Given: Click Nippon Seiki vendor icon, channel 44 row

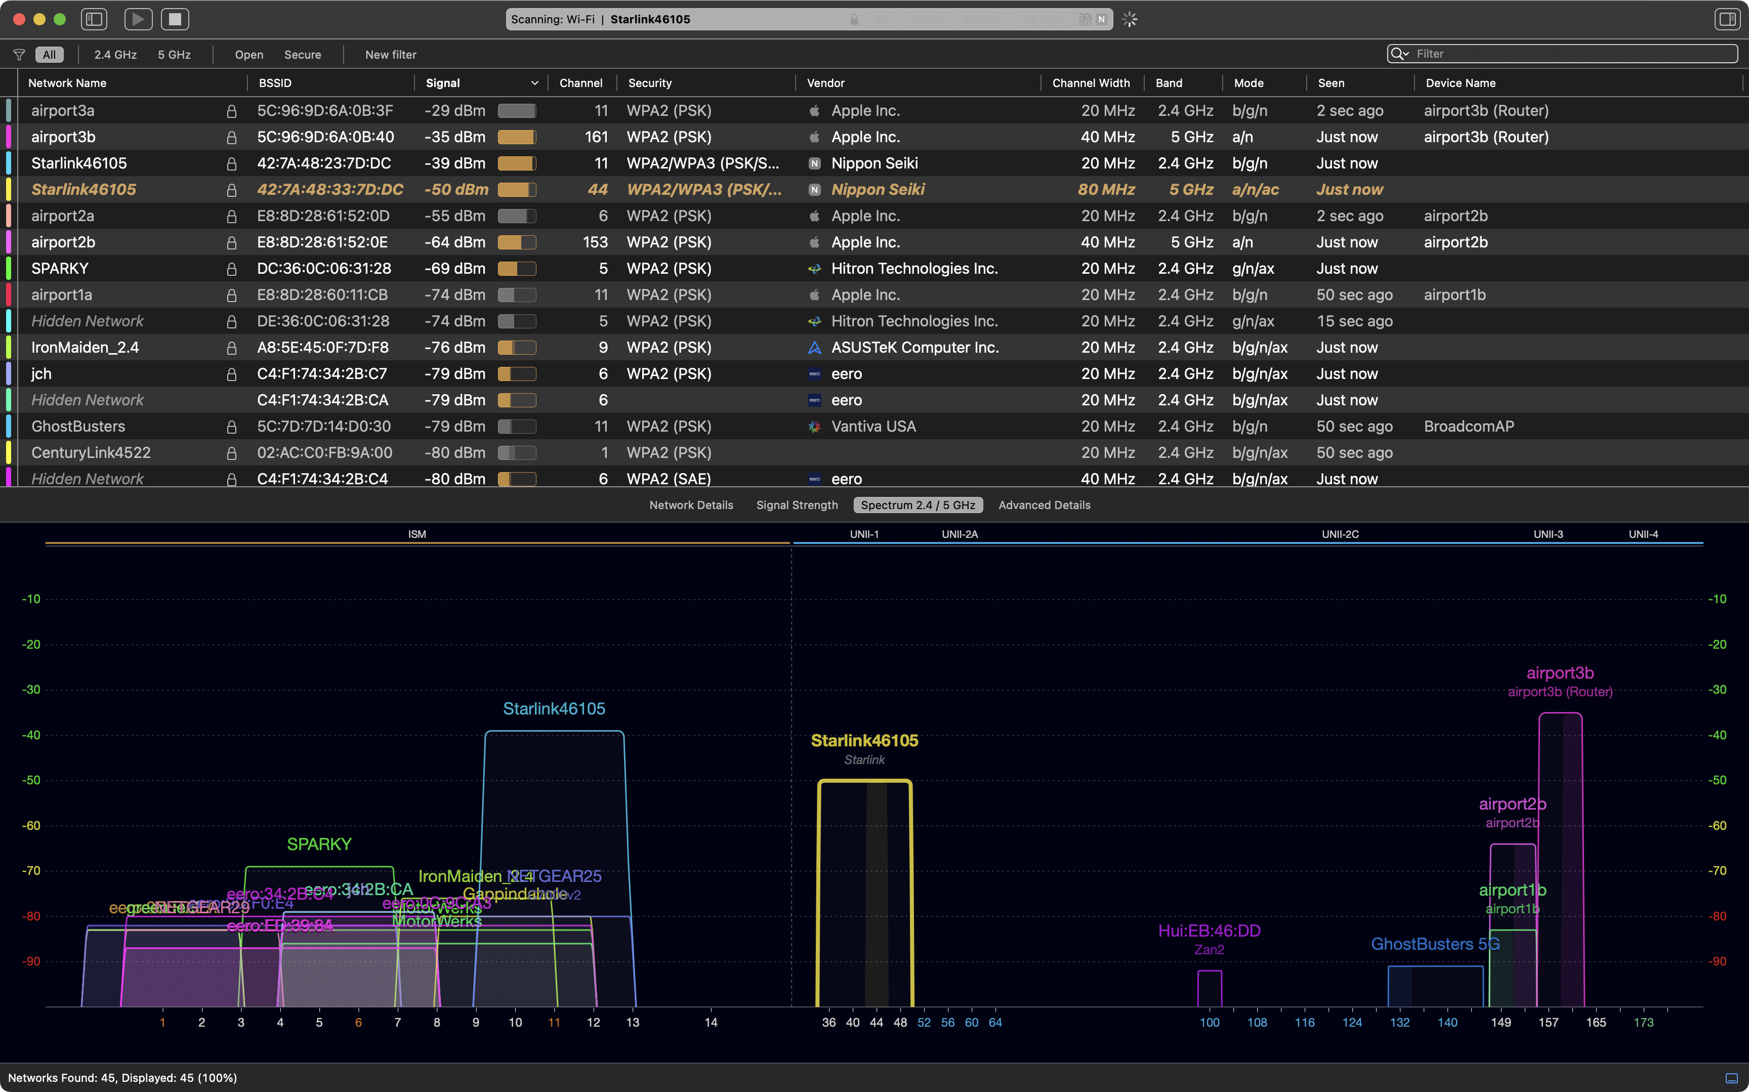Looking at the screenshot, I should 815,190.
